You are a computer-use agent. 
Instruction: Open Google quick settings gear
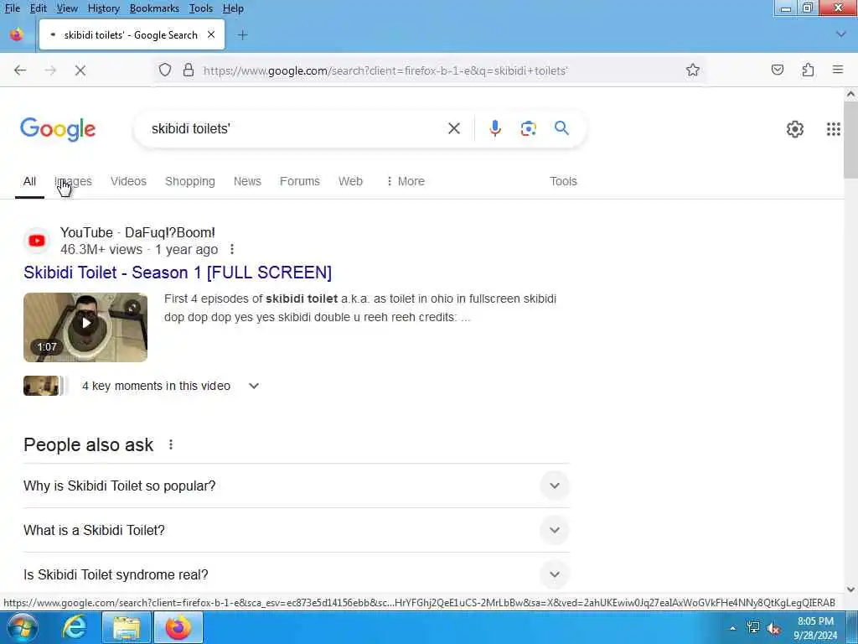[x=795, y=129]
